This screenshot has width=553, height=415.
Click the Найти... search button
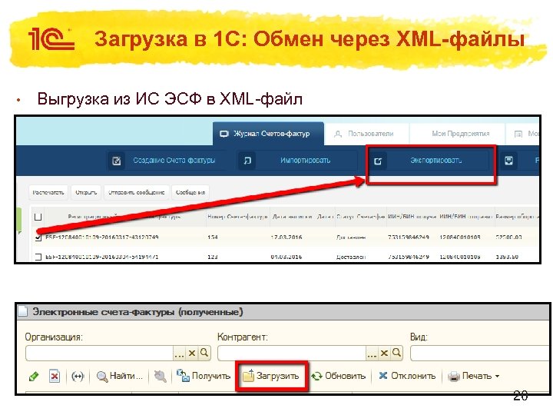point(120,376)
